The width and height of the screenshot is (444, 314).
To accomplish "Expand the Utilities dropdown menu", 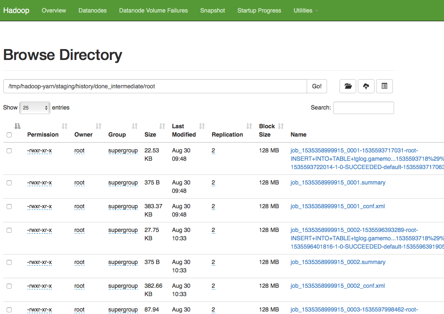I will click(x=305, y=10).
